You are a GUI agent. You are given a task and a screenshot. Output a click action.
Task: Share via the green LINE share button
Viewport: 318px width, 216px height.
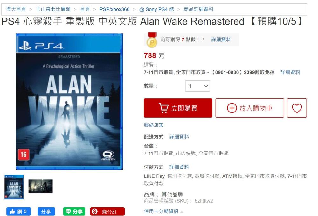coord(74,211)
